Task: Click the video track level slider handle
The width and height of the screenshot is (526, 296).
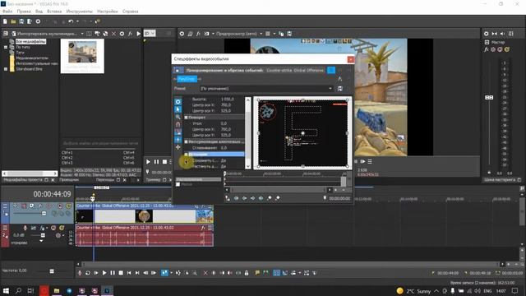Action: pyautogui.click(x=44, y=214)
